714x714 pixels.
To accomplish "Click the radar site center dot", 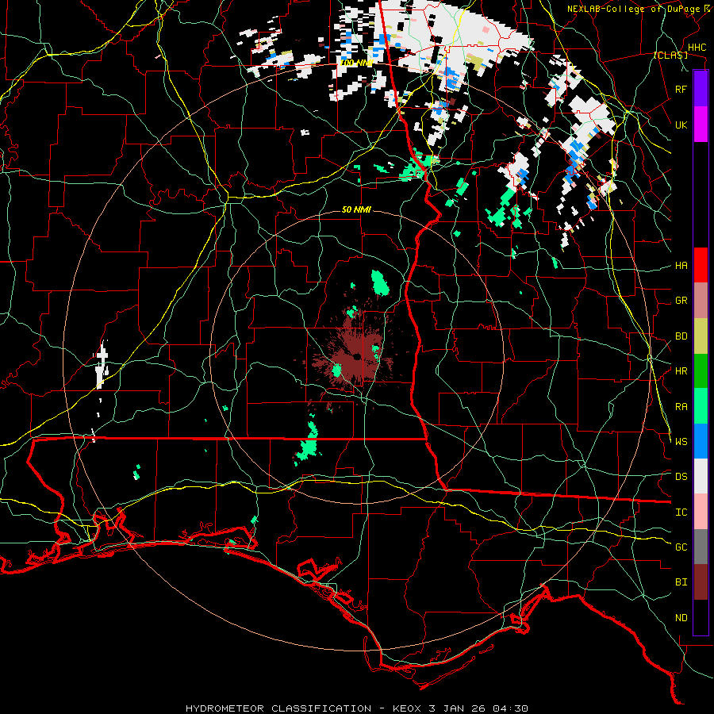I will coord(356,356).
